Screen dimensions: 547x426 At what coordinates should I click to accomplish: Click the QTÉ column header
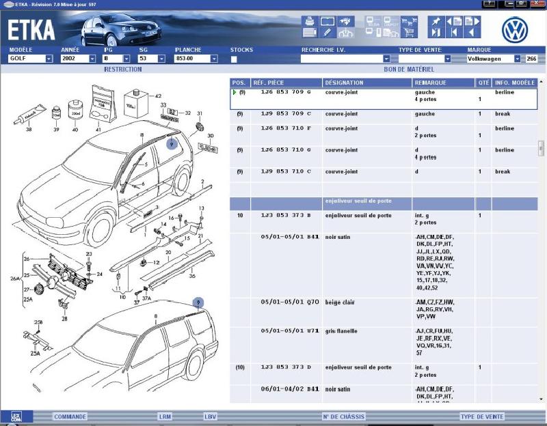click(483, 83)
